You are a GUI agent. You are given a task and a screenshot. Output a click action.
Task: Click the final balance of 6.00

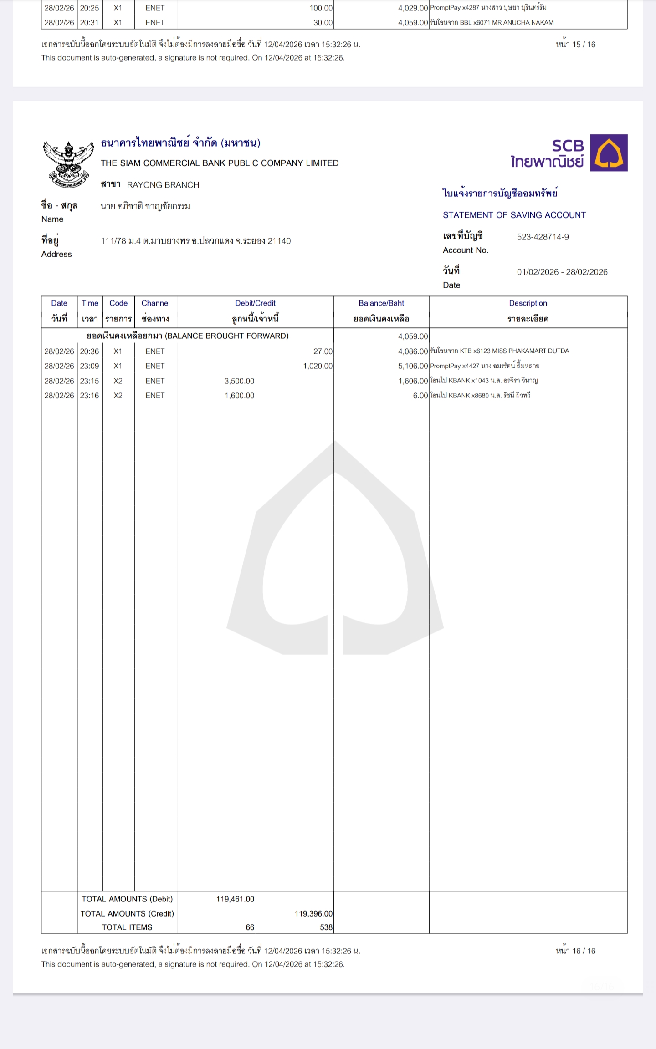click(x=420, y=396)
